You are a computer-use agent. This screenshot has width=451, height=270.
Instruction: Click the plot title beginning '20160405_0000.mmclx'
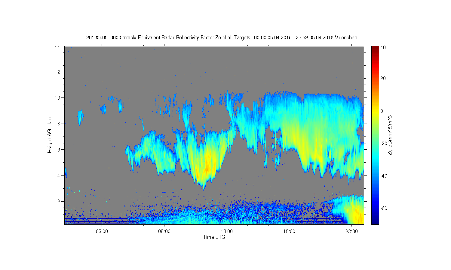(222, 38)
